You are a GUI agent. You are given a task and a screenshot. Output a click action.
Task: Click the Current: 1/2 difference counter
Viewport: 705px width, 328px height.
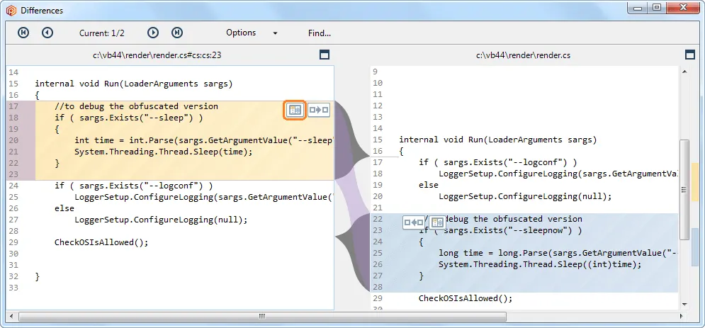pyautogui.click(x=102, y=33)
